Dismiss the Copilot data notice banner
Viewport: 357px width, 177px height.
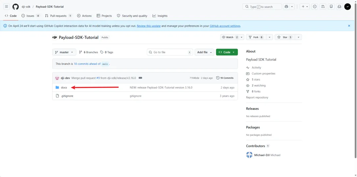pos(349,26)
